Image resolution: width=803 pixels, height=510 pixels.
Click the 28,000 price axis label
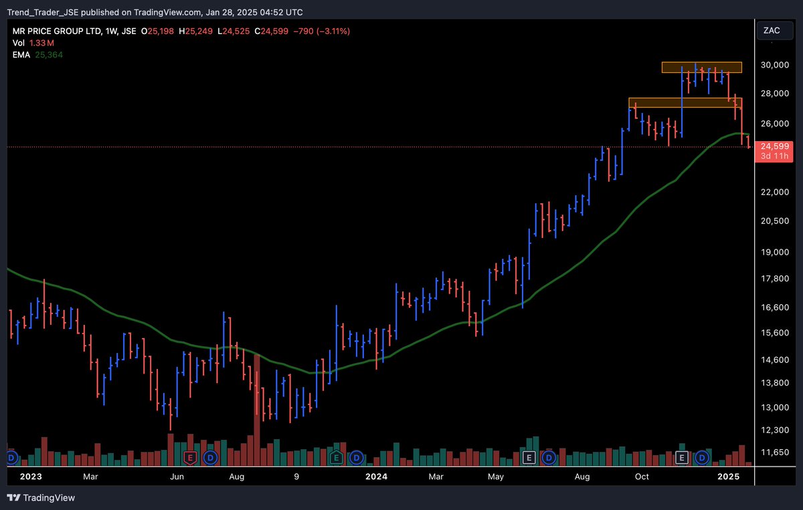pyautogui.click(x=775, y=94)
